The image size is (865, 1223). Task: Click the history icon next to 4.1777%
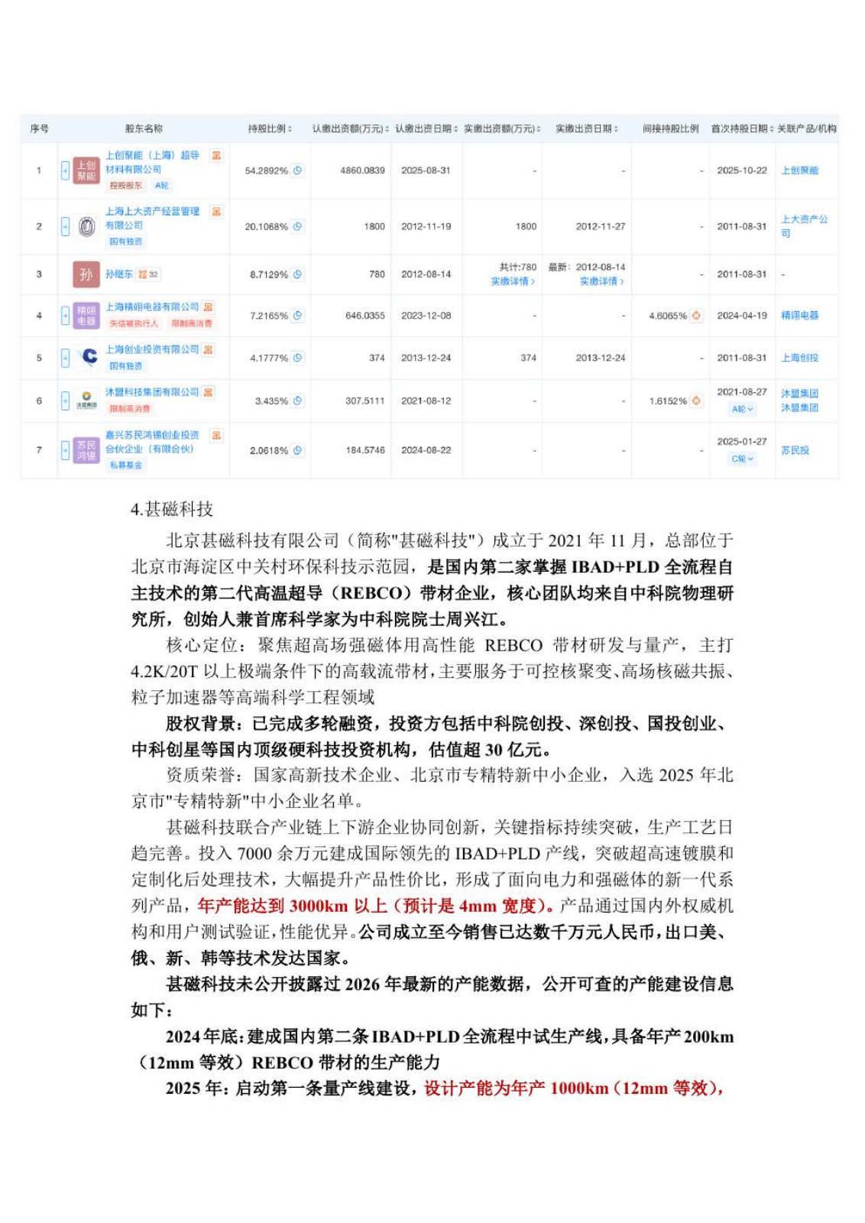coord(297,358)
